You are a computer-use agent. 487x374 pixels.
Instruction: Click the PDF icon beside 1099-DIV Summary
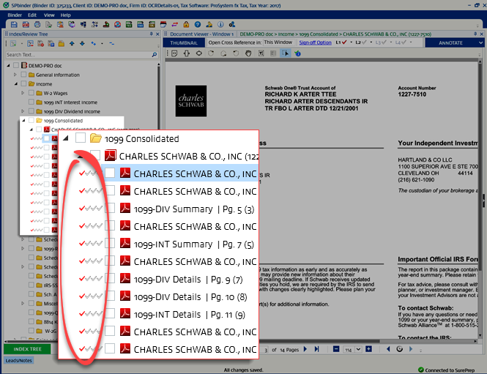coord(124,209)
